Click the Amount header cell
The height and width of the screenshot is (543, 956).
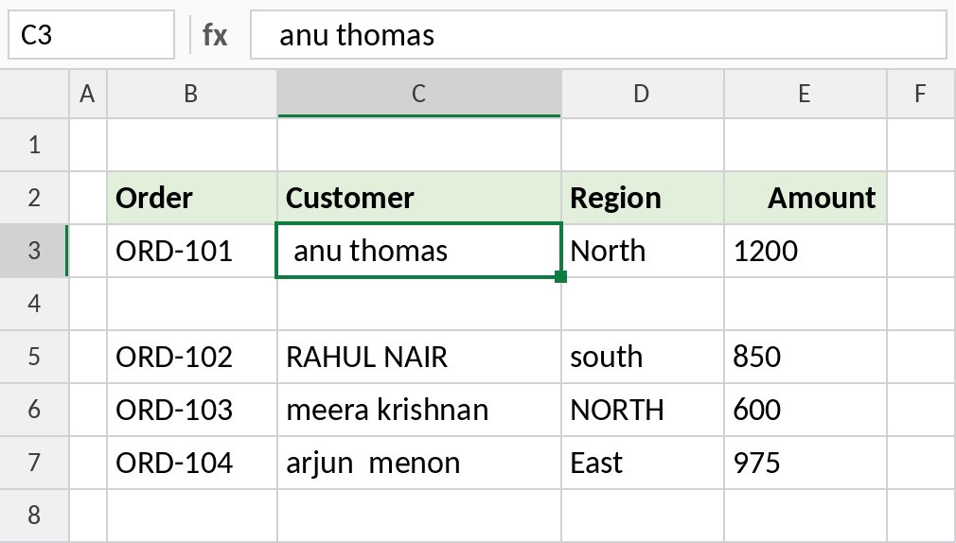click(806, 198)
